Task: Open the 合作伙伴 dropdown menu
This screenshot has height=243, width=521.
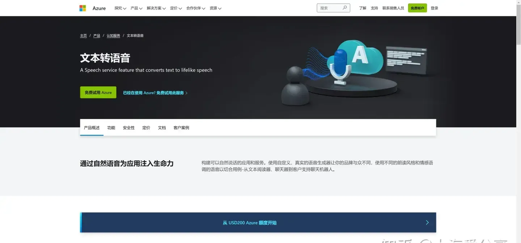Action: [196, 8]
